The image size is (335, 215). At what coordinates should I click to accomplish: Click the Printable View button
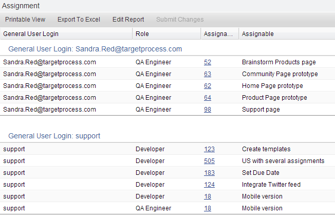[x=25, y=20]
